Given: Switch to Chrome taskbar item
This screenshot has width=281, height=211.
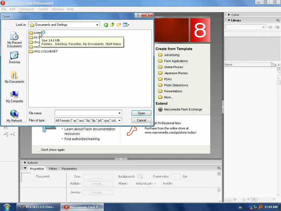Looking at the screenshot, I should [x=38, y=207].
